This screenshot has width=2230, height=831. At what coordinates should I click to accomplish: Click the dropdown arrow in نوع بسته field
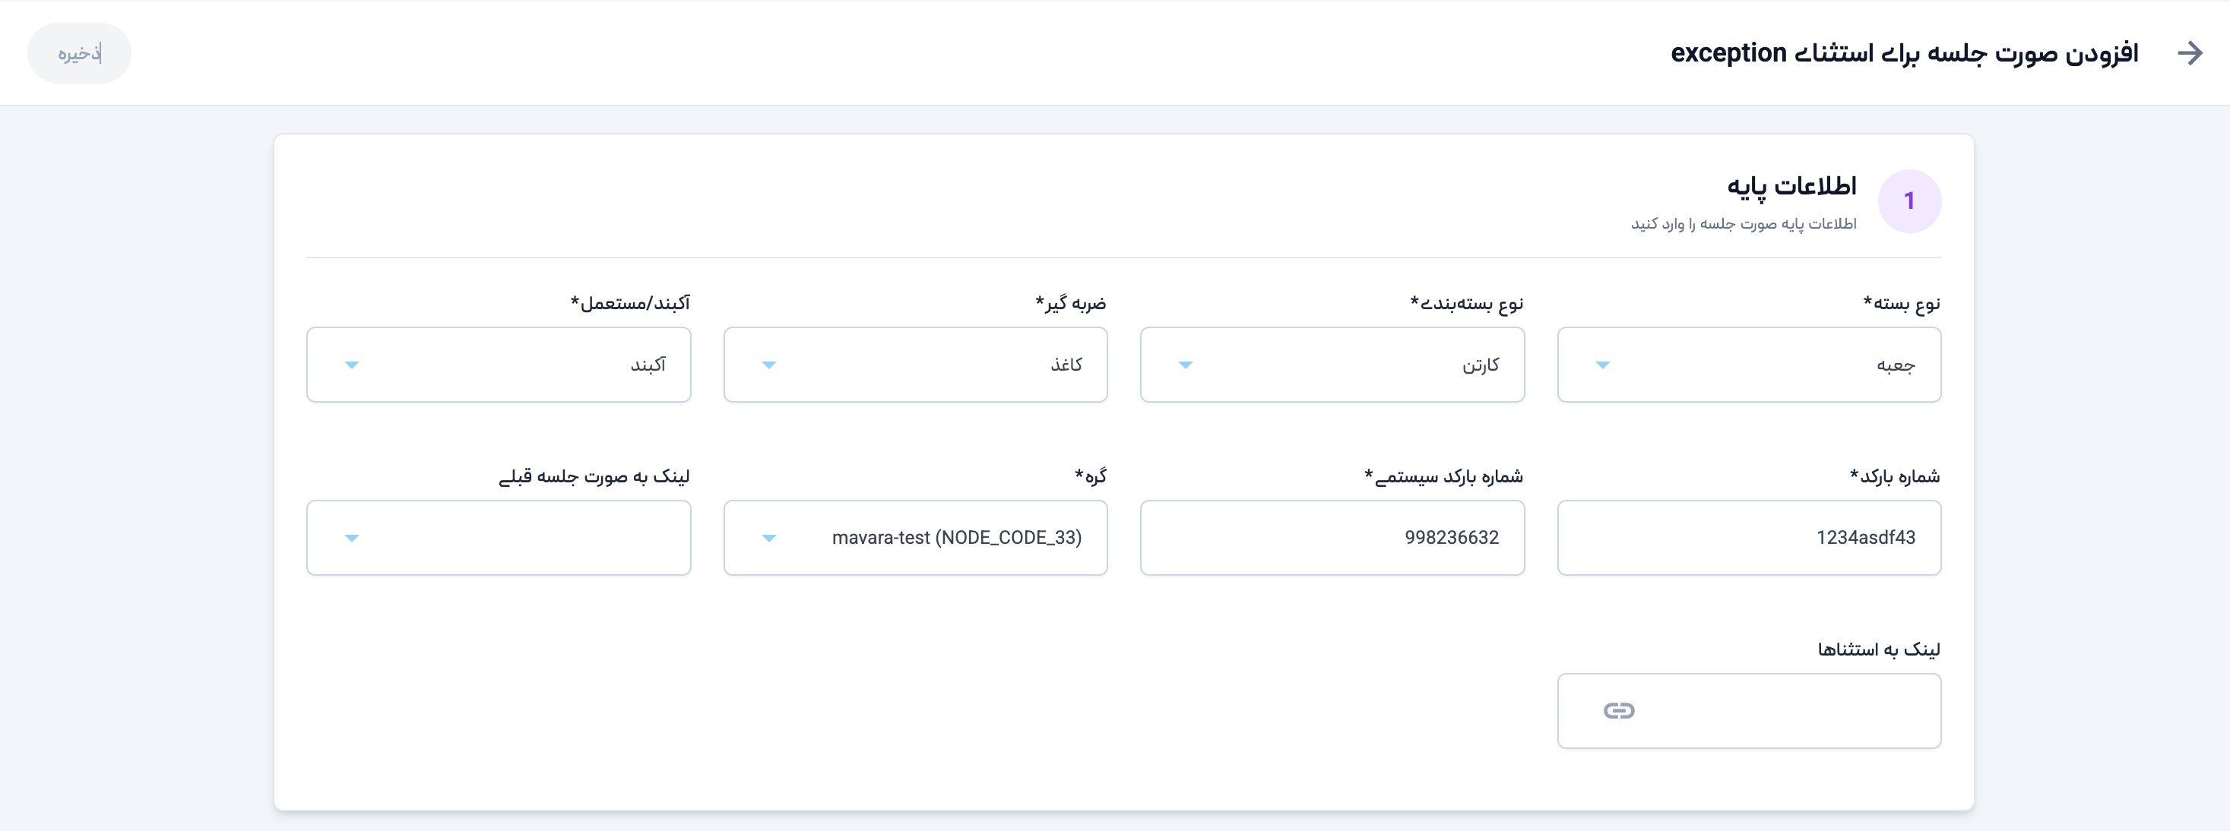pos(1602,365)
